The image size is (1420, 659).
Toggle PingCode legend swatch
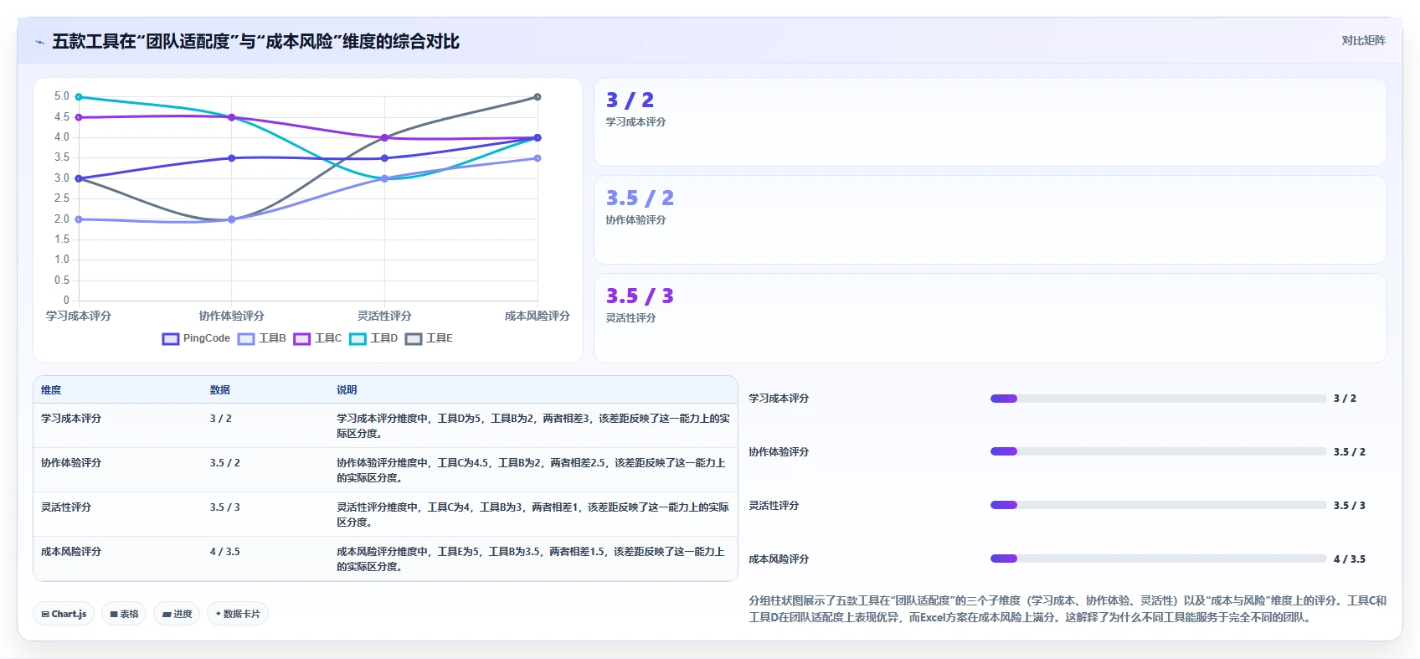pos(171,339)
